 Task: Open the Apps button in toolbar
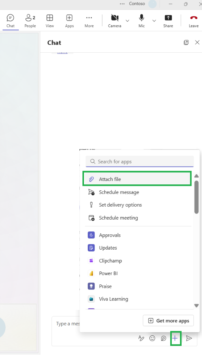(x=69, y=21)
